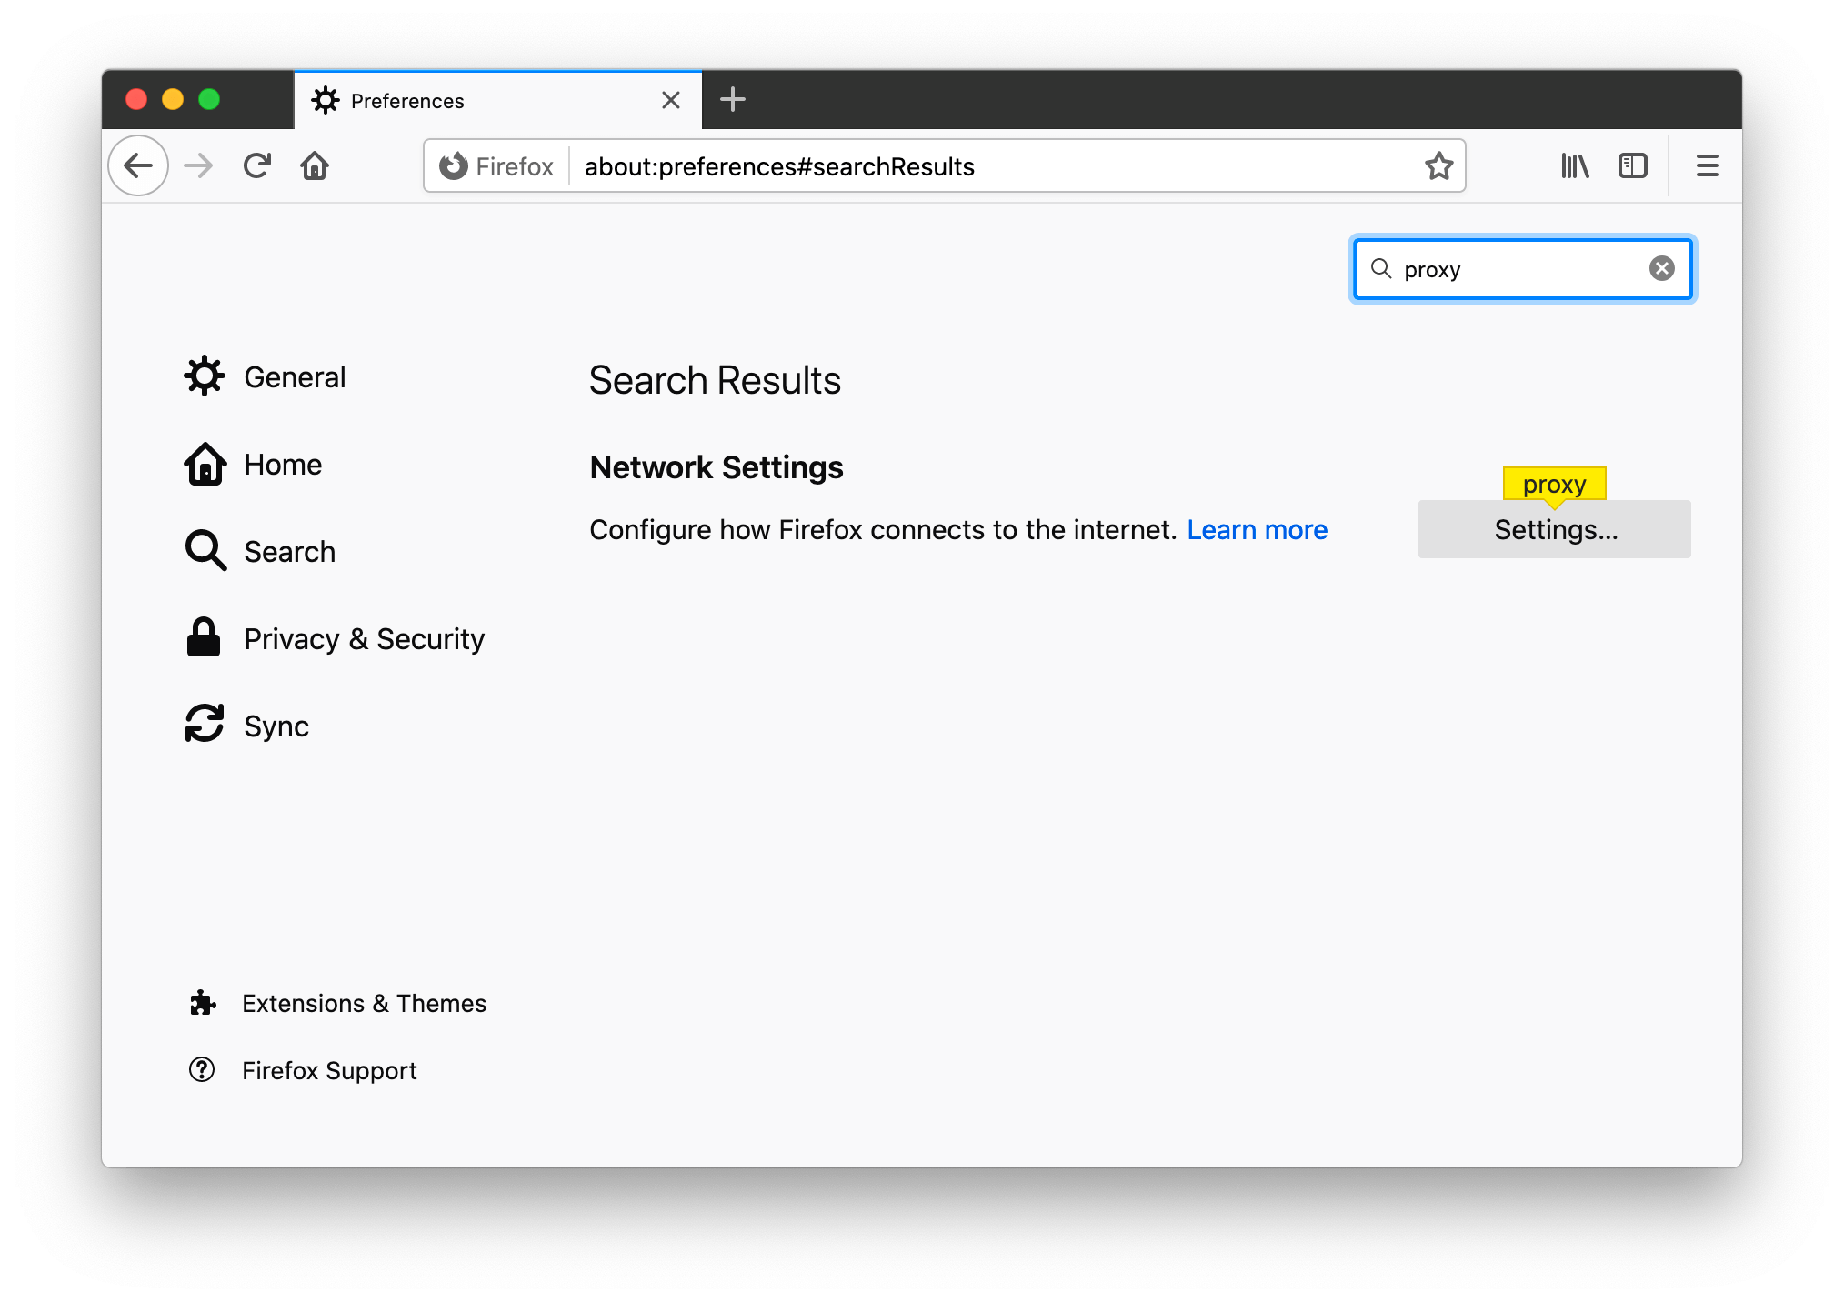Click the back navigation arrow
Screen dimensions: 1844x1302
coord(138,165)
